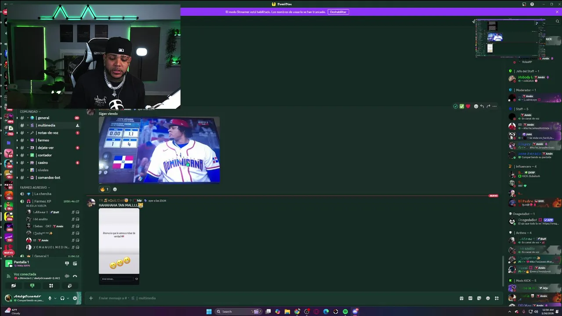Open microphone input options dropdown

click(x=54, y=298)
